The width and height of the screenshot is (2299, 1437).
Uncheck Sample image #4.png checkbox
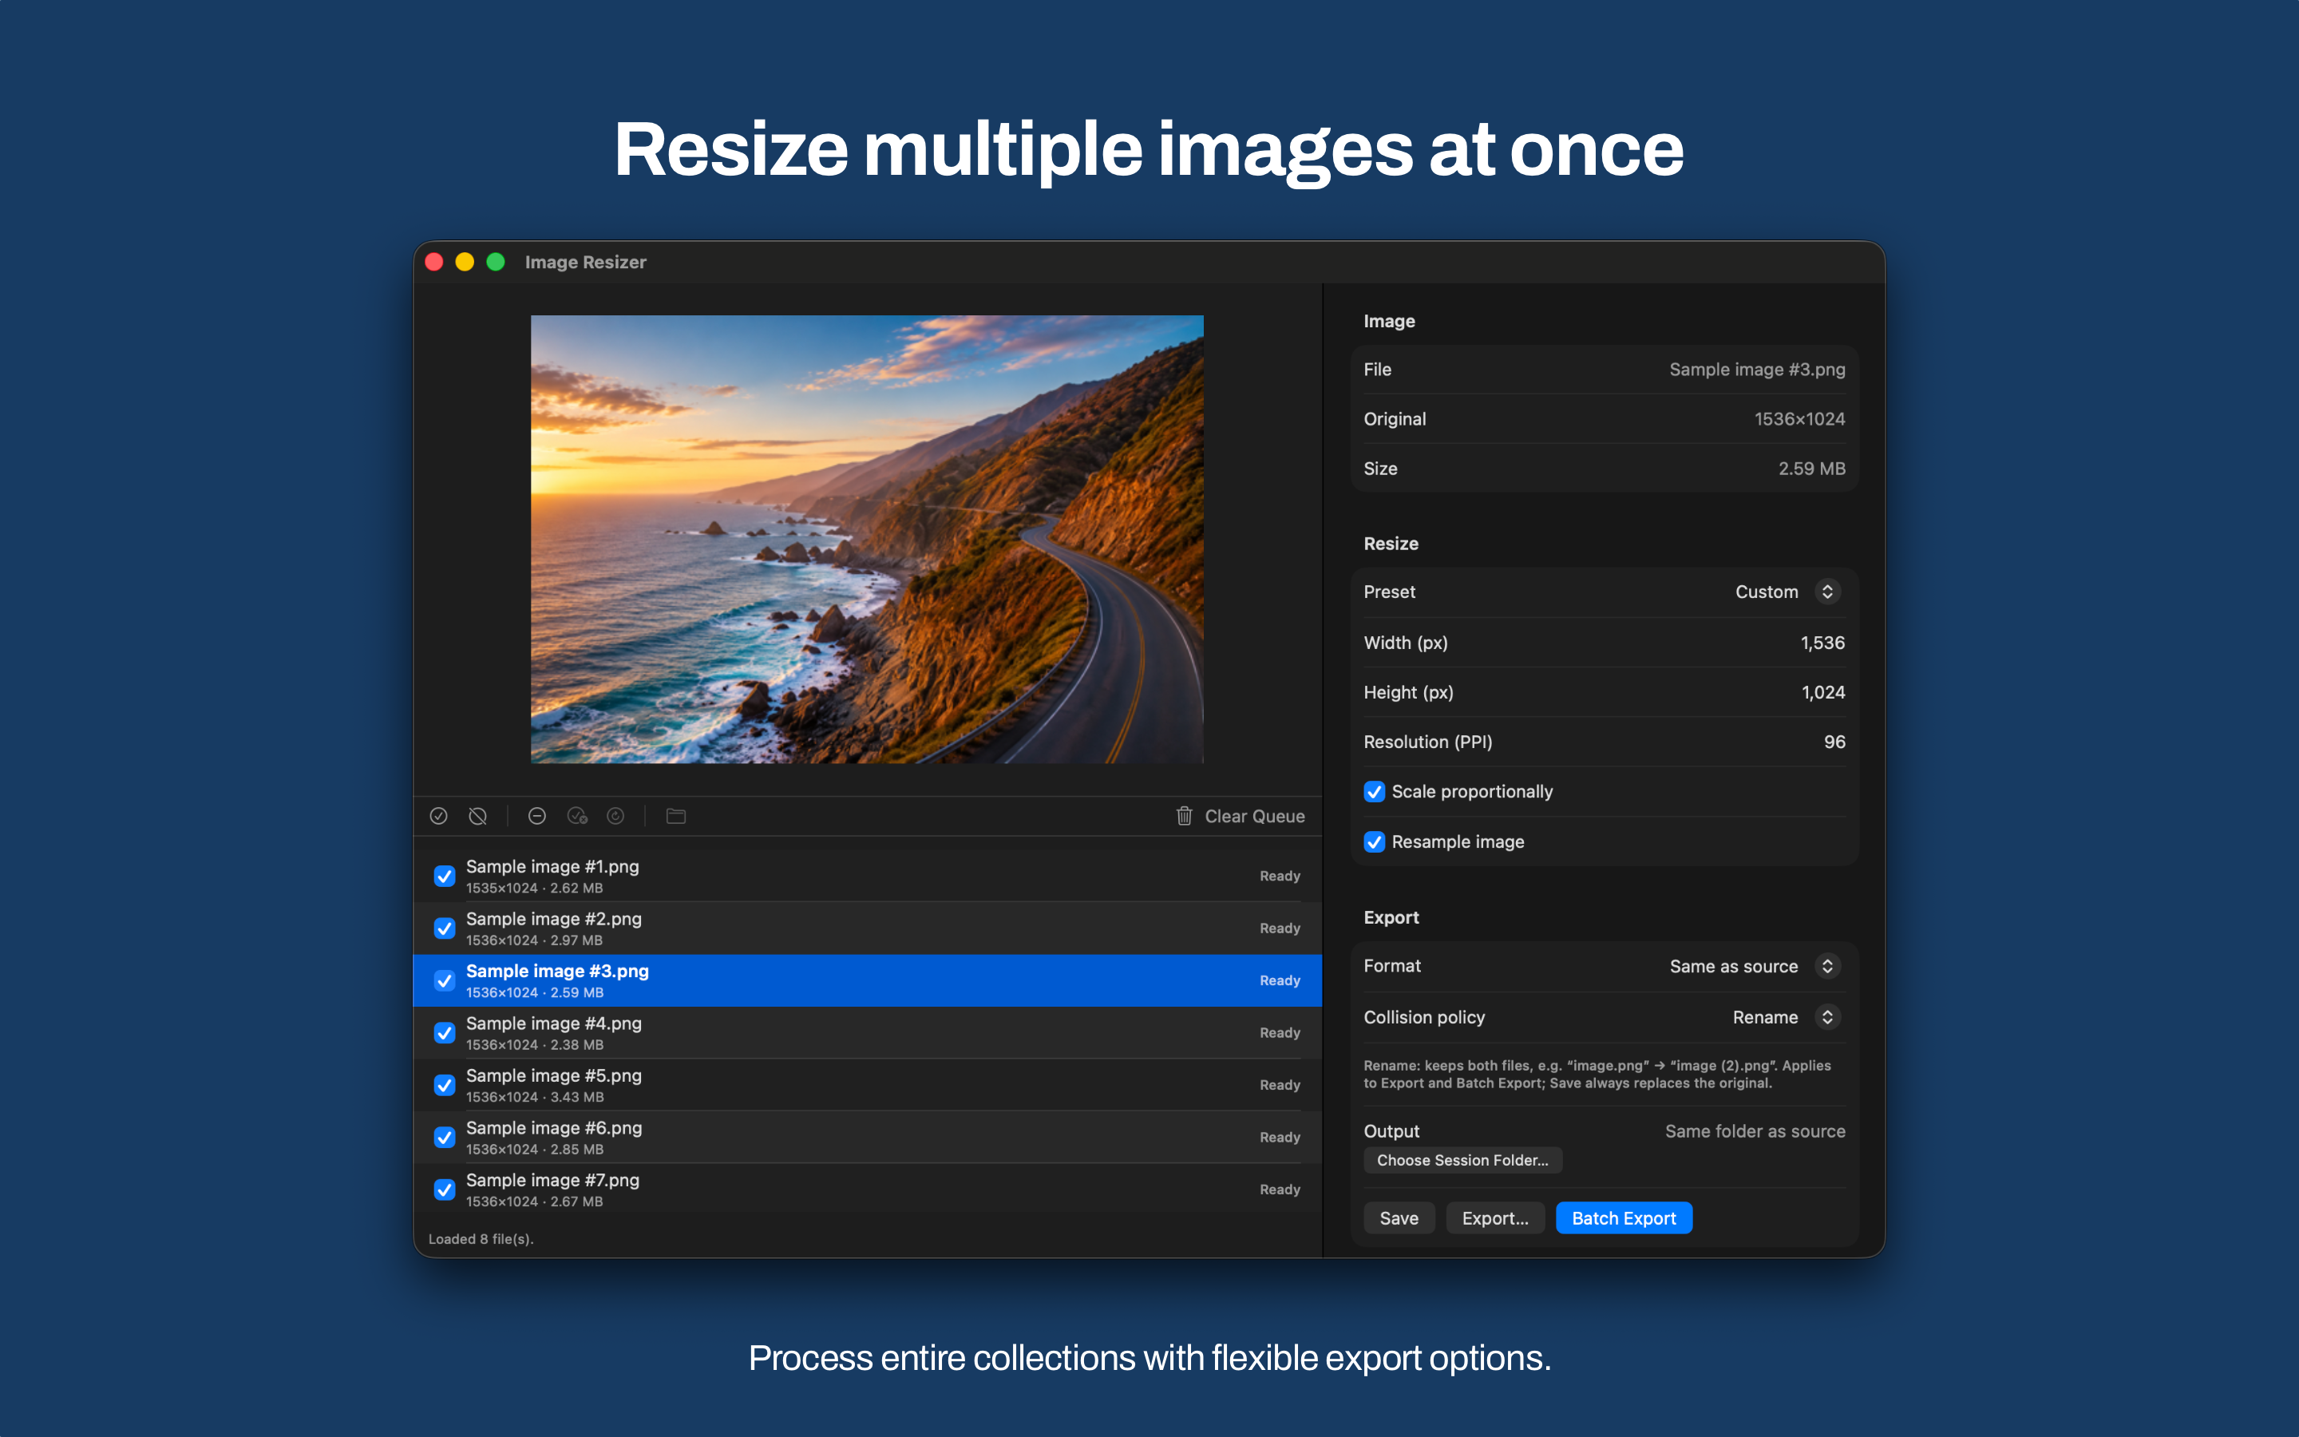tap(444, 1033)
